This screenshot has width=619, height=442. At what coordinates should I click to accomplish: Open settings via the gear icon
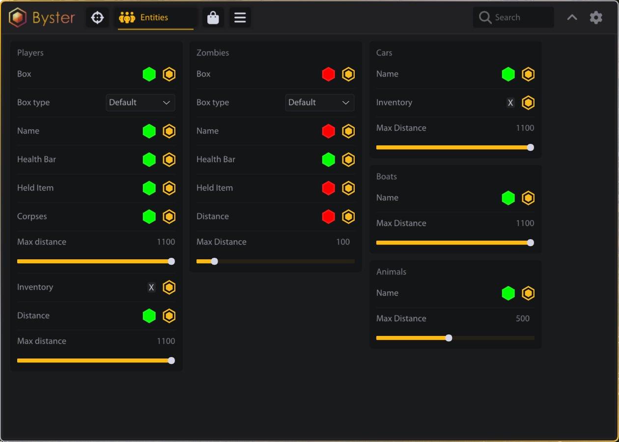click(596, 18)
